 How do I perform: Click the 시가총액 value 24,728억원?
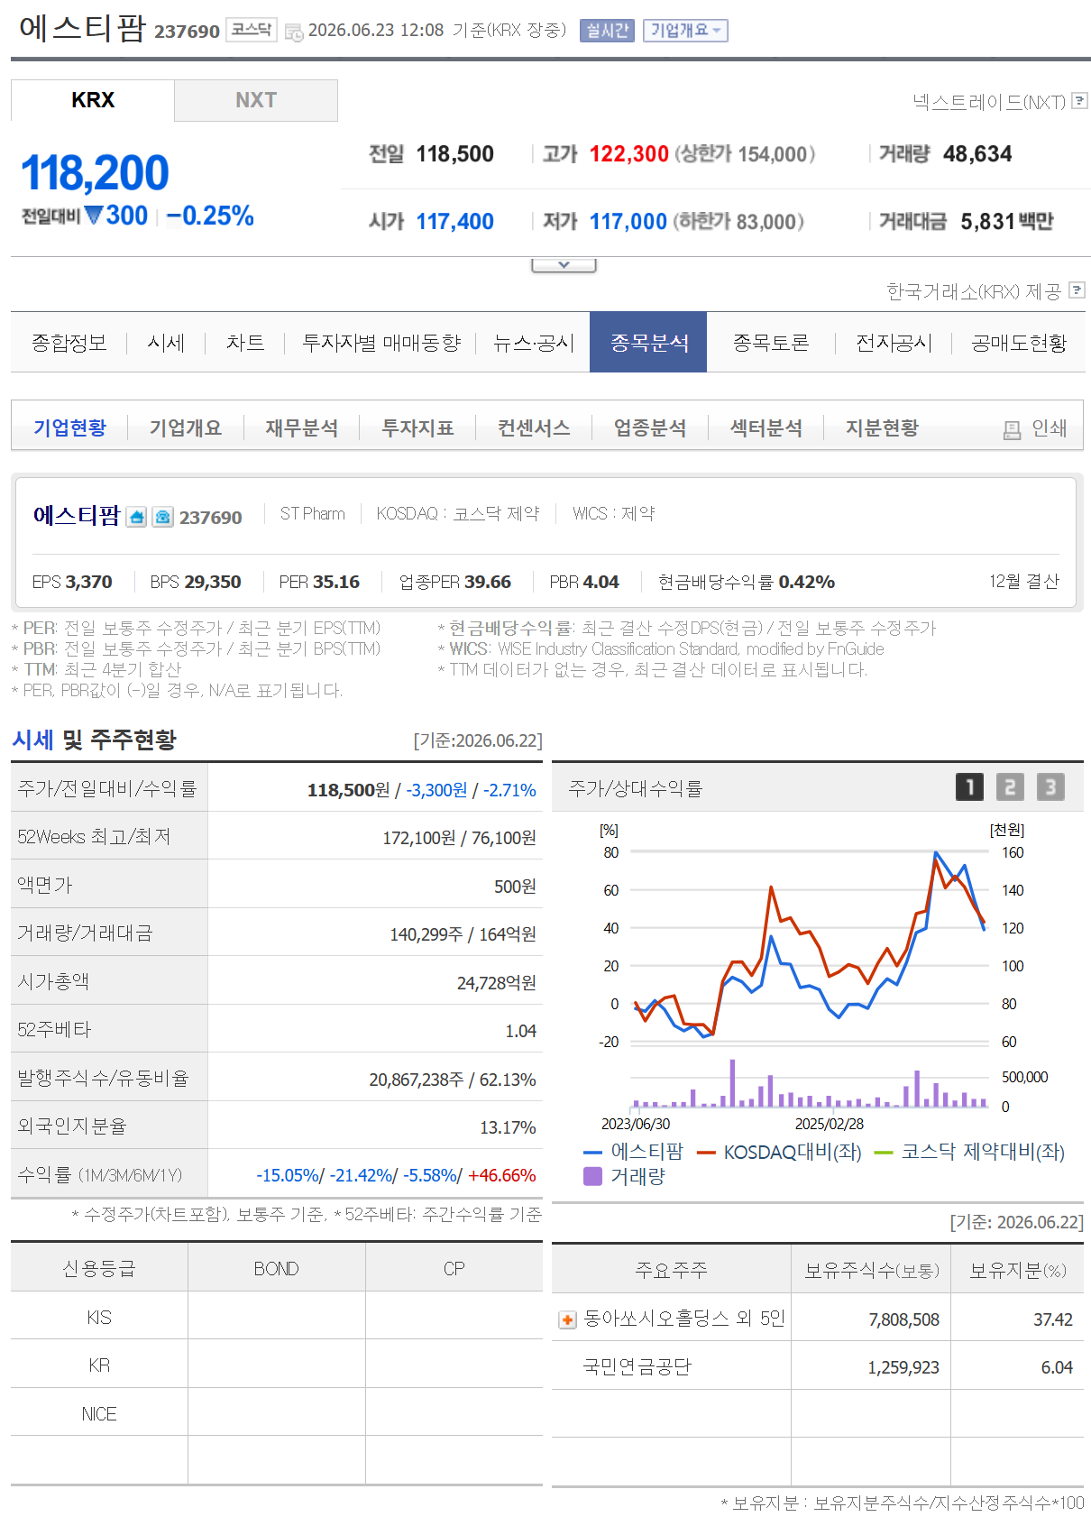[496, 983]
